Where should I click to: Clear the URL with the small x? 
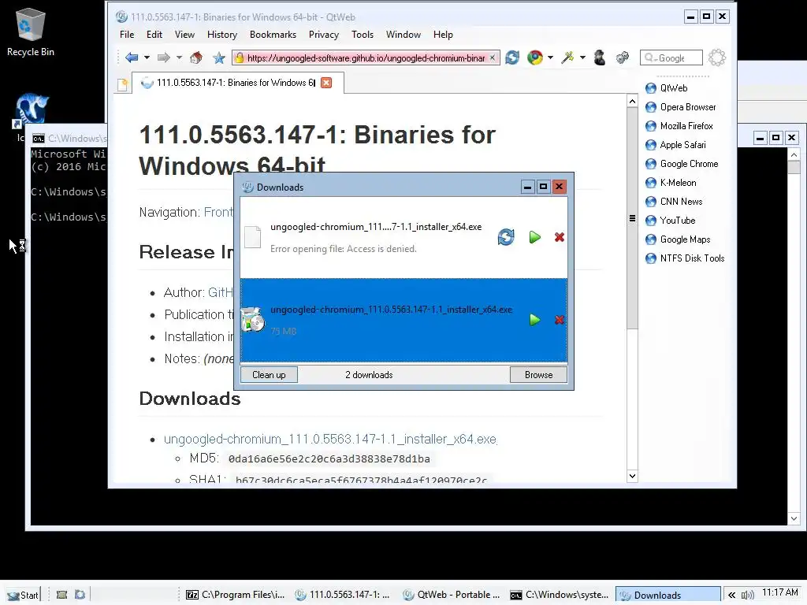493,58
